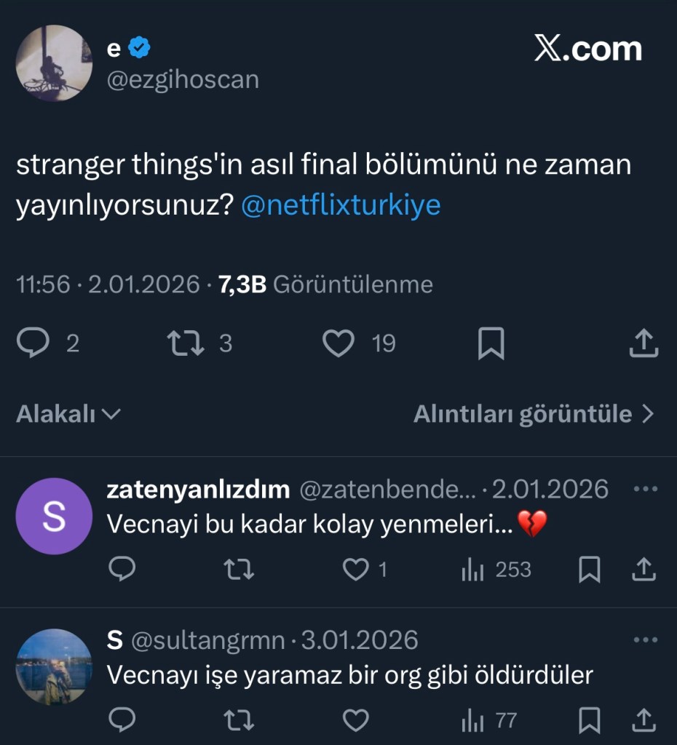Screen dimensions: 677x745
Task: Reply to zatenyanlızdım's comment
Action: point(122,570)
